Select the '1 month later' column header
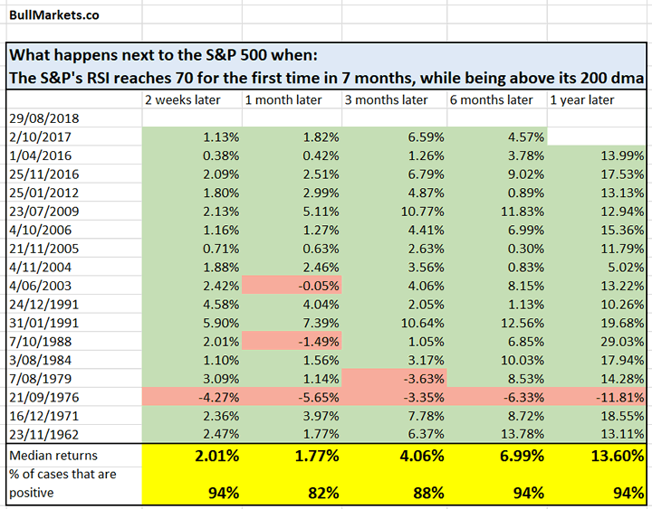The image size is (652, 509). click(x=282, y=99)
